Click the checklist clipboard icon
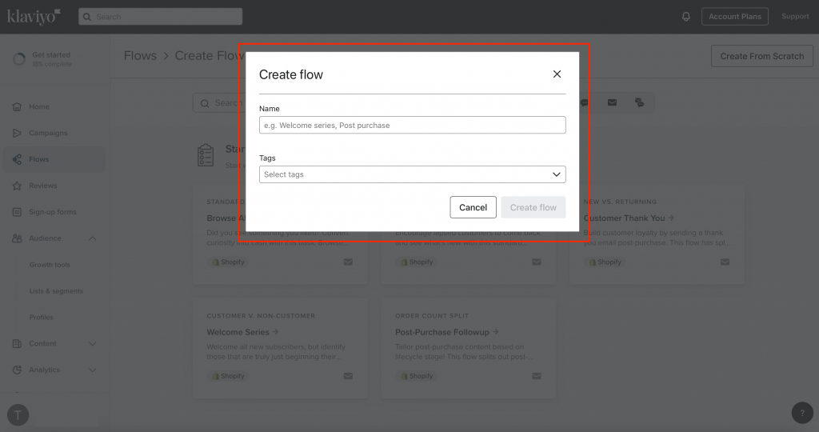 206,155
